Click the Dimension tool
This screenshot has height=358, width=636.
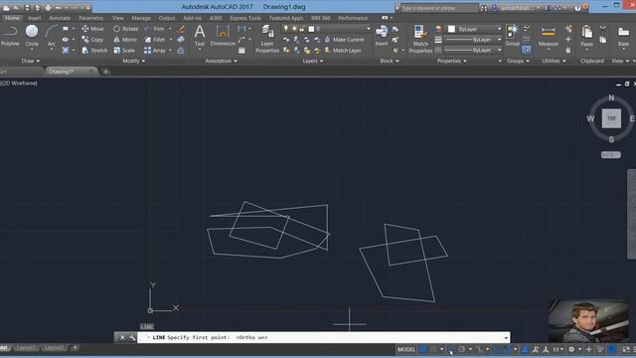223,36
